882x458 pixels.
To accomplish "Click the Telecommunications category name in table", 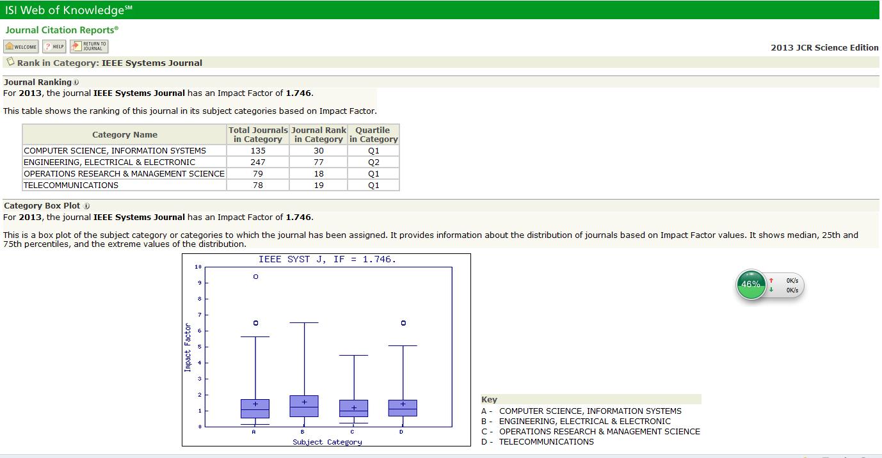I will [x=71, y=186].
